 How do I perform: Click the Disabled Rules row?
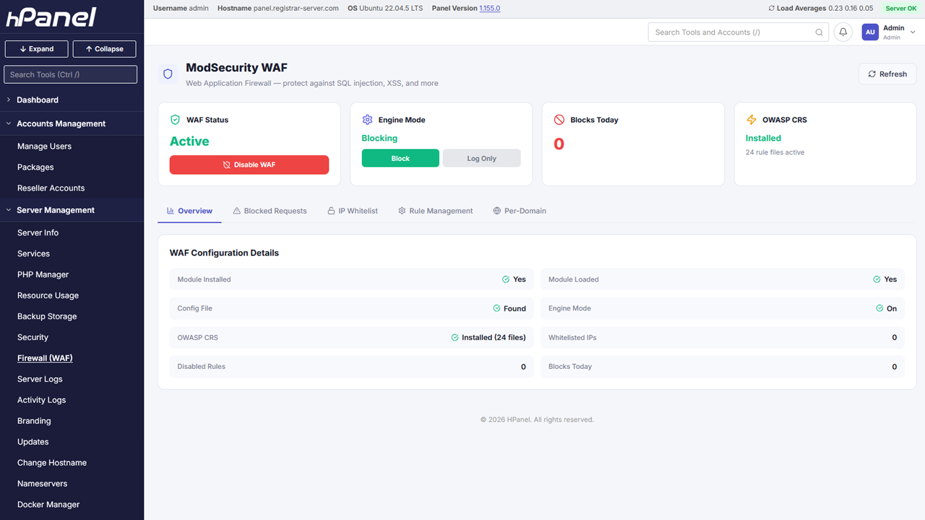[352, 366]
